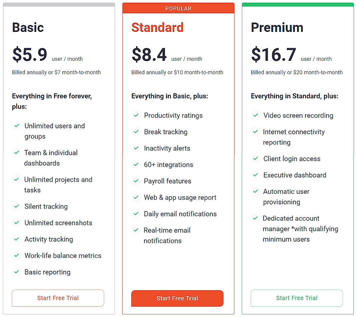Select the Basic plan heading
This screenshot has width=356, height=317.
point(28,28)
